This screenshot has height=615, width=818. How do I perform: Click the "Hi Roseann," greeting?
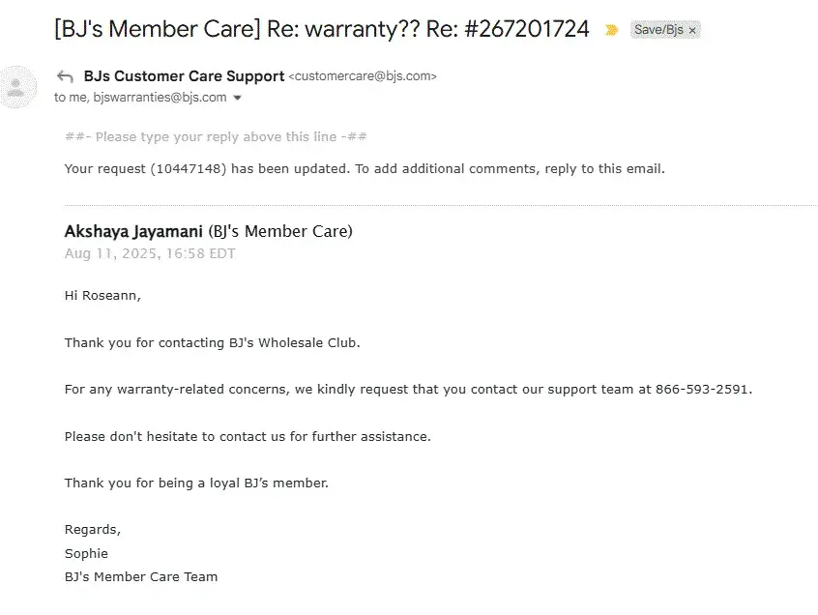(102, 296)
